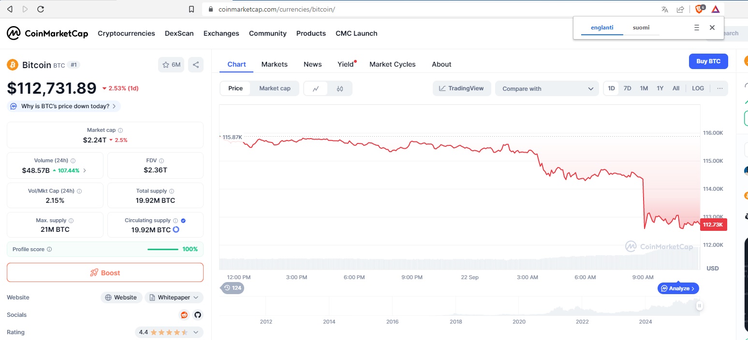Image resolution: width=748 pixels, height=340 pixels.
Task: Show the Price chart toggle
Action: pos(235,88)
